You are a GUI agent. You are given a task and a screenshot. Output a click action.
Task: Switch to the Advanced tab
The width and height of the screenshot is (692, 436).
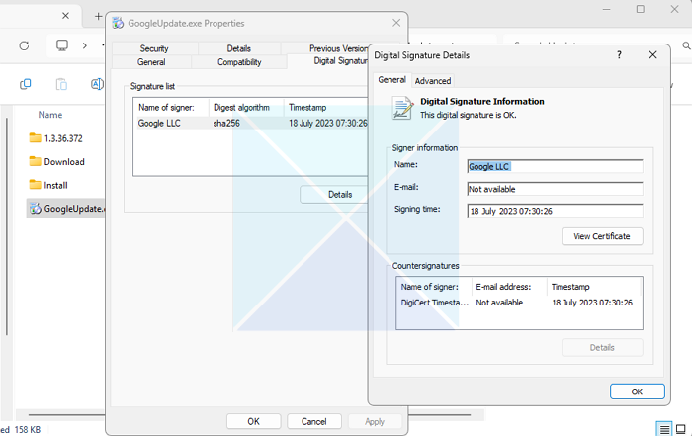(433, 81)
